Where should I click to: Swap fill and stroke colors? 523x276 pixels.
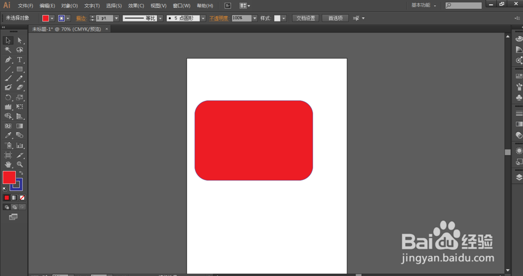click(x=21, y=173)
